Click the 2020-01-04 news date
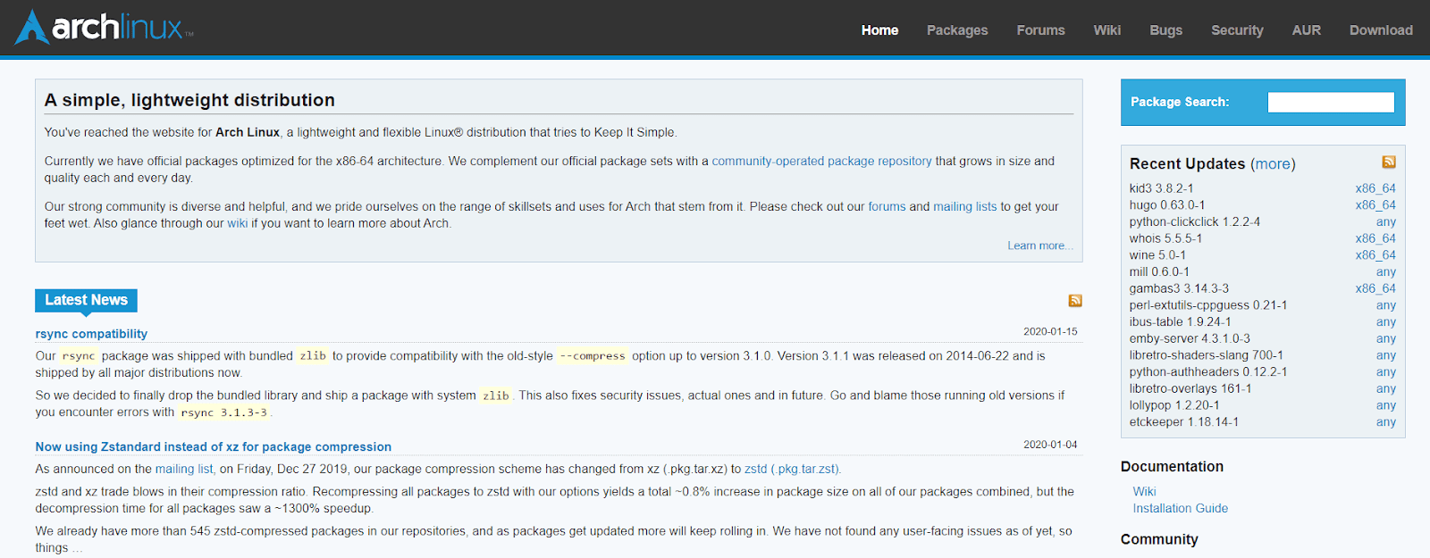 point(1050,445)
